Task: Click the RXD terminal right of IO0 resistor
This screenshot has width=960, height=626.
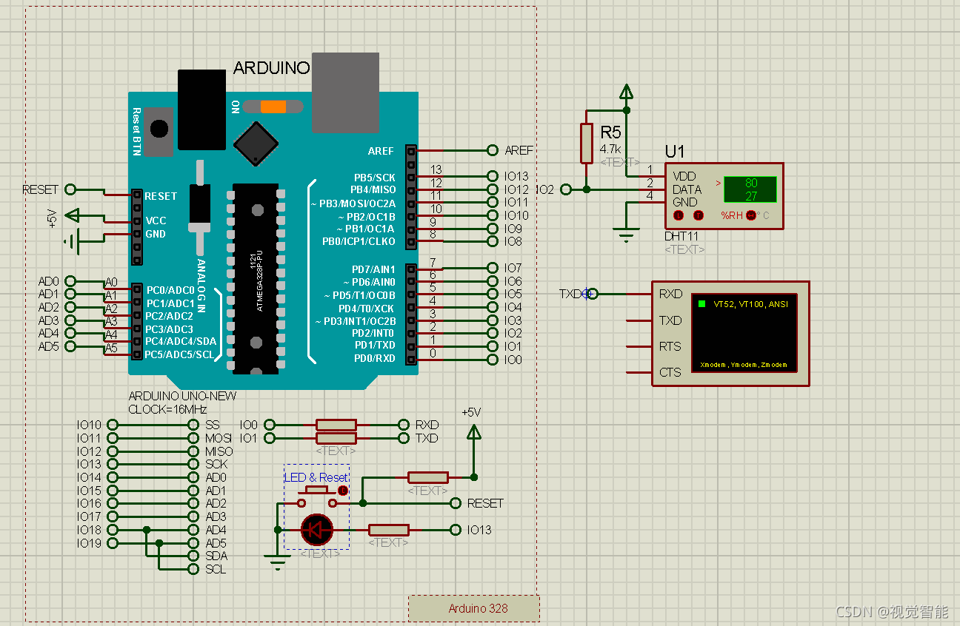Action: point(404,425)
